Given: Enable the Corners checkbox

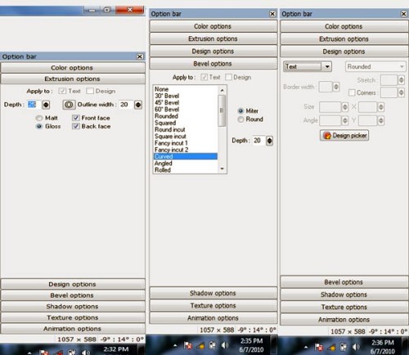Looking at the screenshot, I should 352,92.
